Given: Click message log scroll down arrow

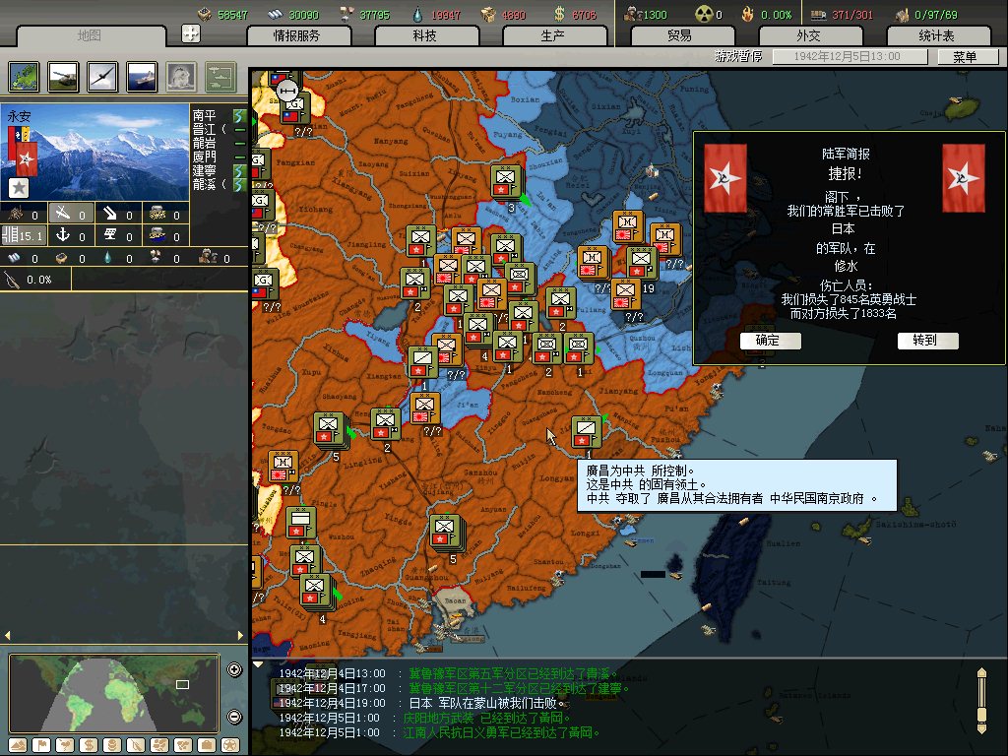Looking at the screenshot, I should 981,728.
